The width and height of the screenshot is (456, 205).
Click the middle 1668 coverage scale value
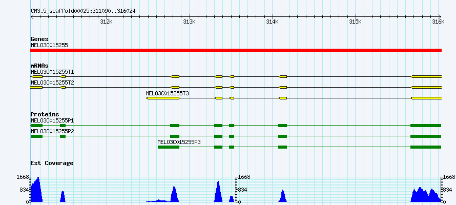[244, 177]
